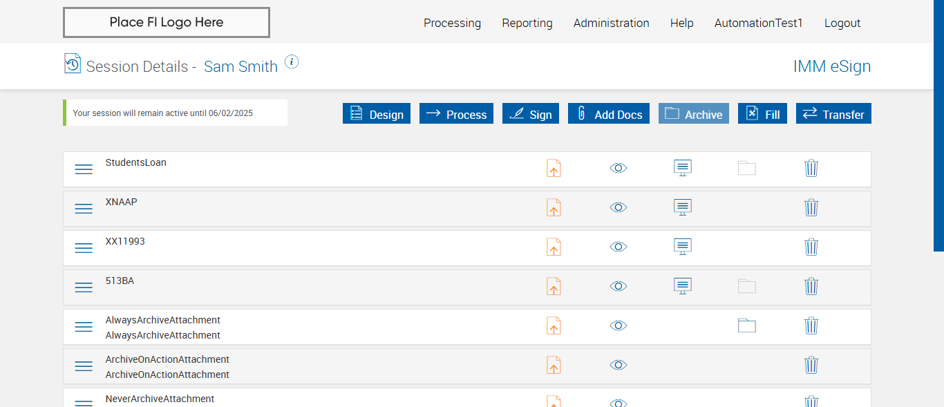Open the Help menu
Viewport: 944px width, 407px height.
tap(682, 23)
